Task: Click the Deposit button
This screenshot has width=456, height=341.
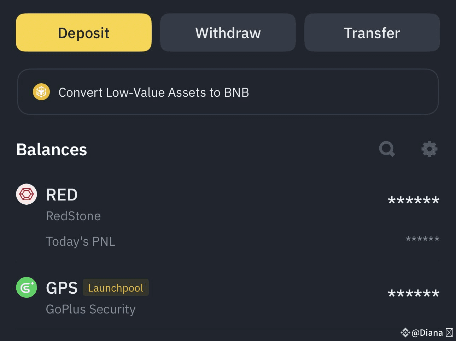Action: pyautogui.click(x=83, y=32)
